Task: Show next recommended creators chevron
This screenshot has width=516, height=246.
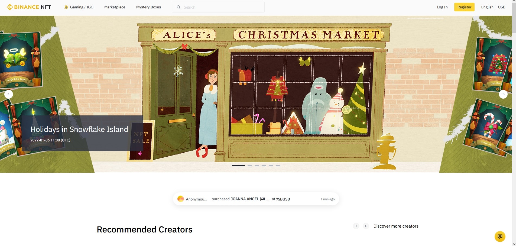Action: tap(366, 226)
